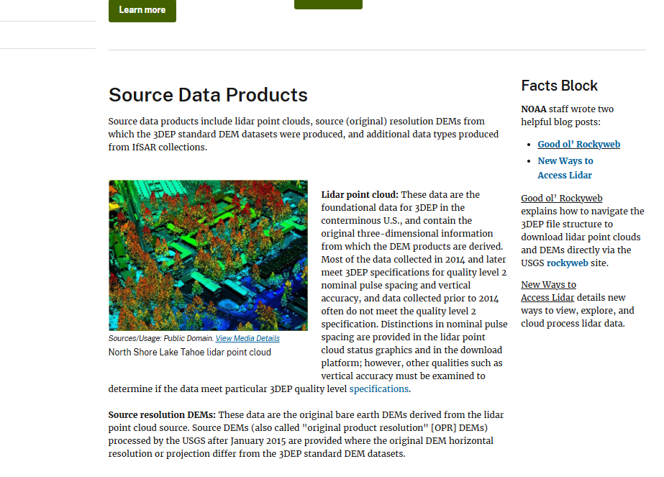Open the Good ol' Rockyweb bulleted blog link
664x477 pixels.
pyautogui.click(x=578, y=144)
